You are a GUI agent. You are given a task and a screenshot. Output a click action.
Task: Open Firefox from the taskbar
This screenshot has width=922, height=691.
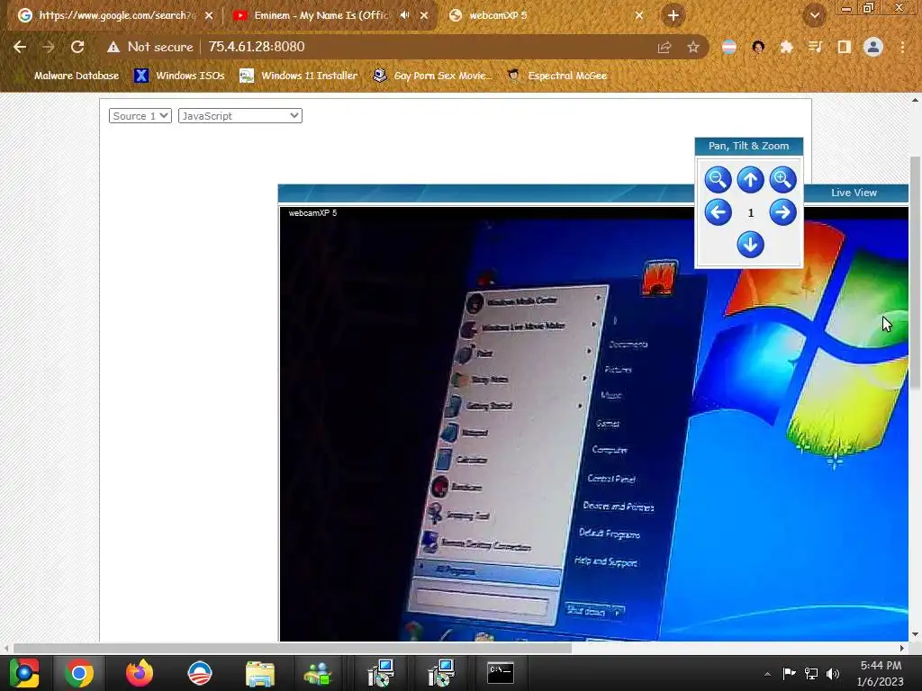point(140,673)
